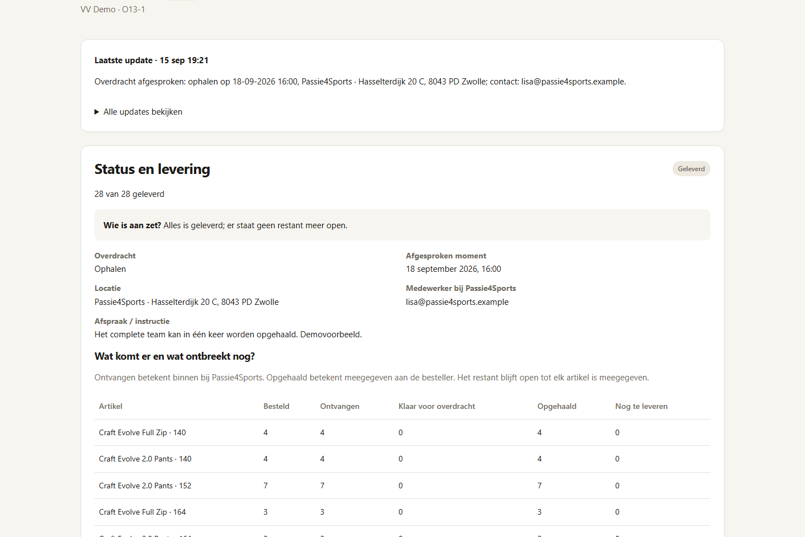Click the 'Ontvangen' column header
The height and width of the screenshot is (537, 805).
[x=340, y=406]
